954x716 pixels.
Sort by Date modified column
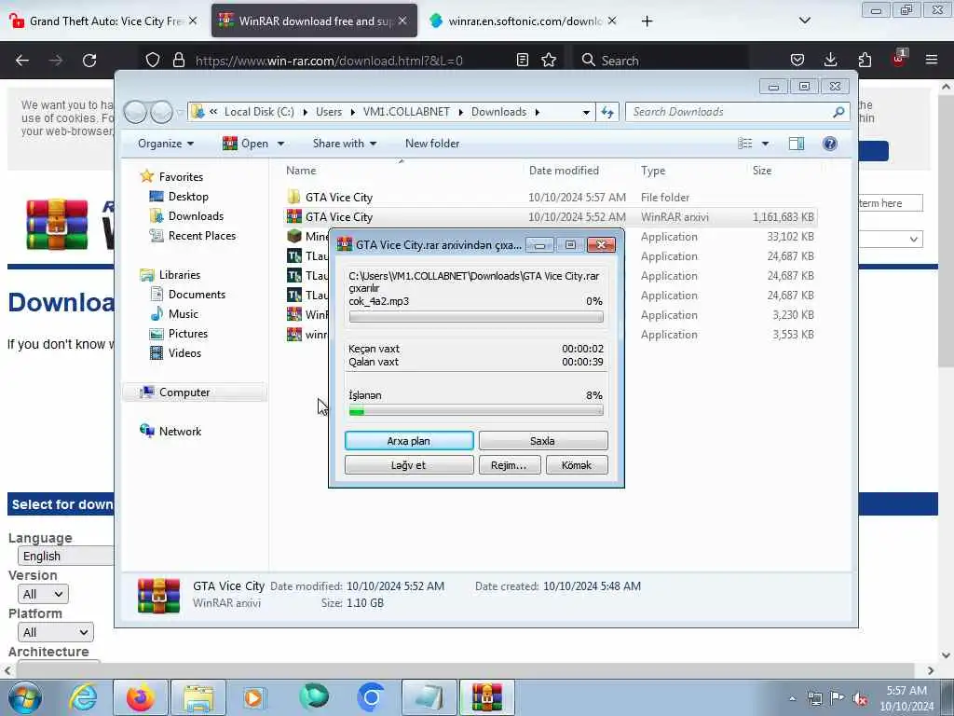coord(564,171)
